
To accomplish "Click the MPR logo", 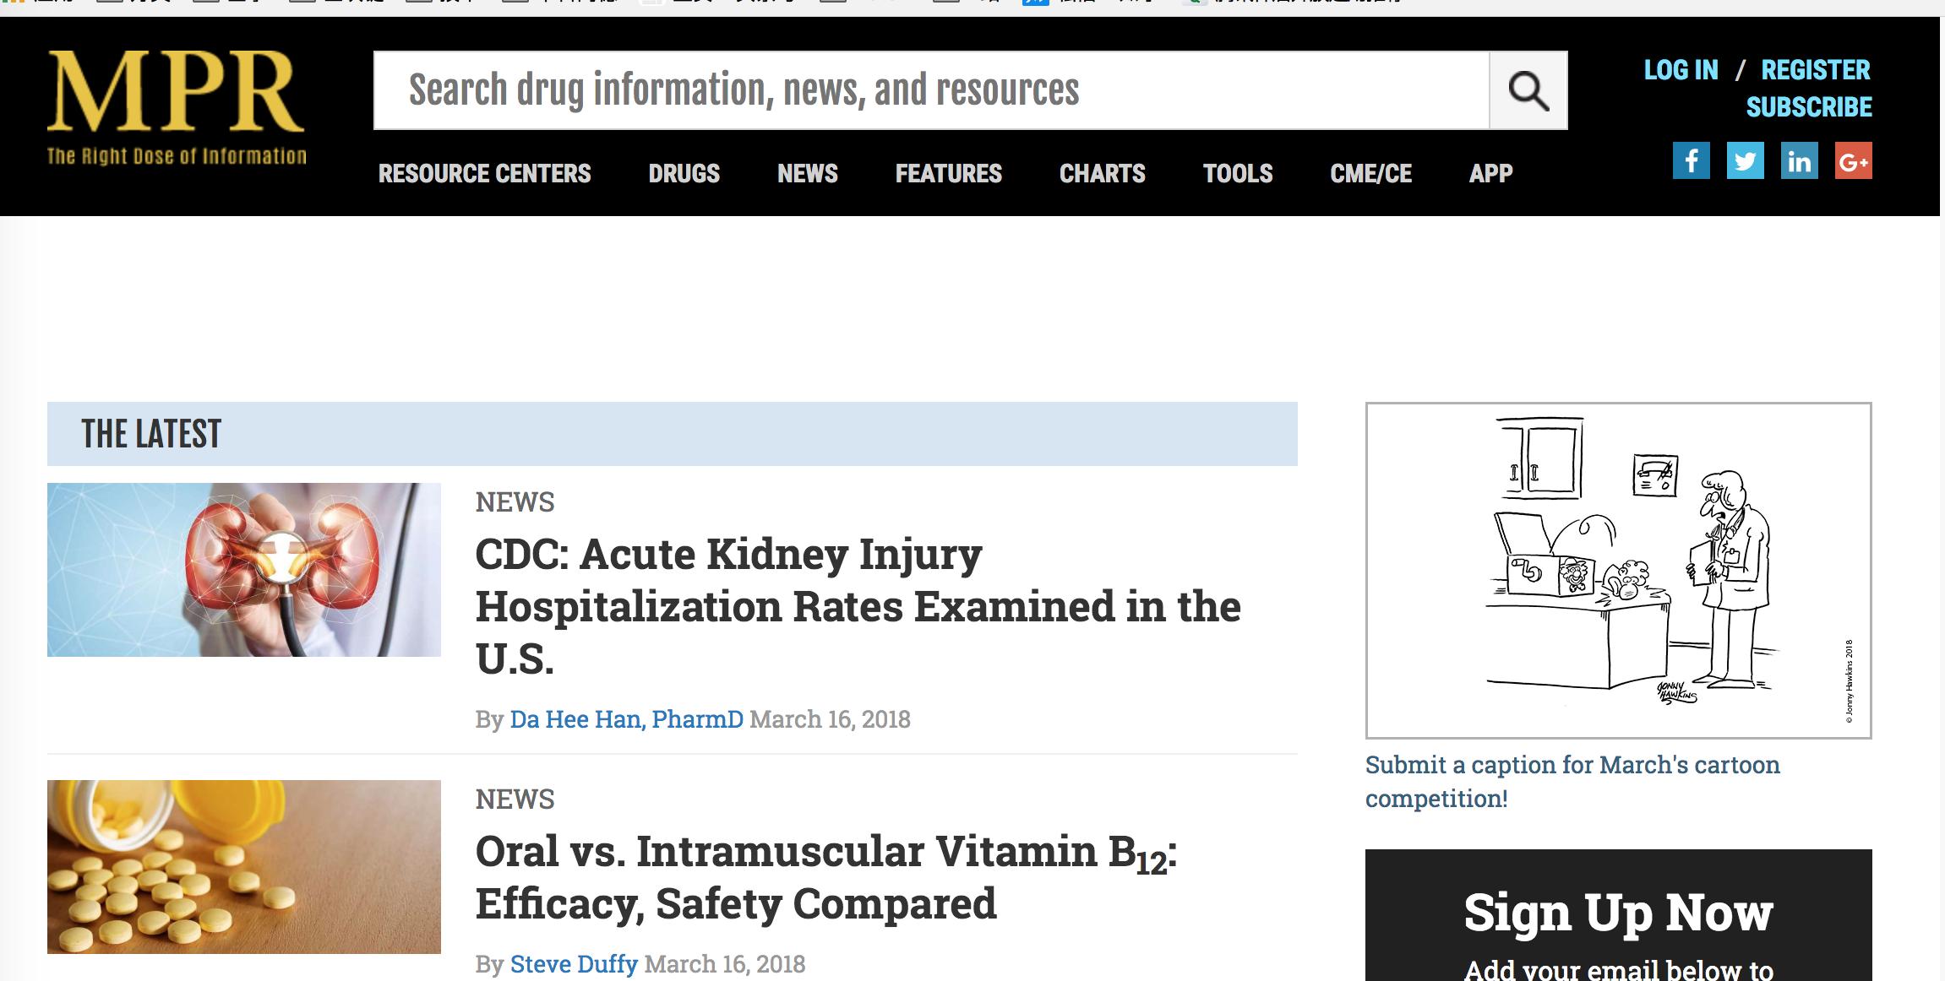I will [176, 107].
